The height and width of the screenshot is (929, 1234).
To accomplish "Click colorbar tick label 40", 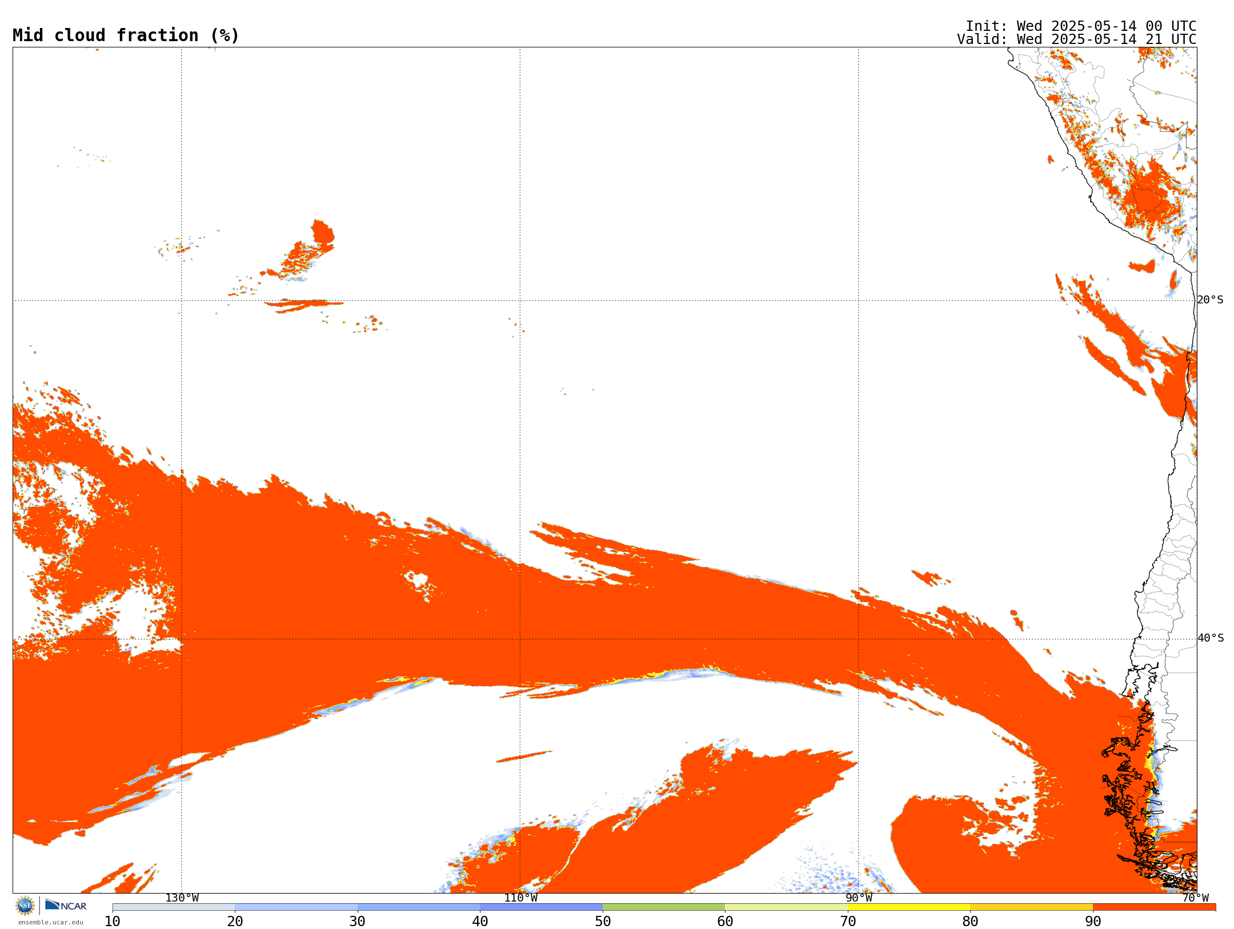I will click(480, 922).
